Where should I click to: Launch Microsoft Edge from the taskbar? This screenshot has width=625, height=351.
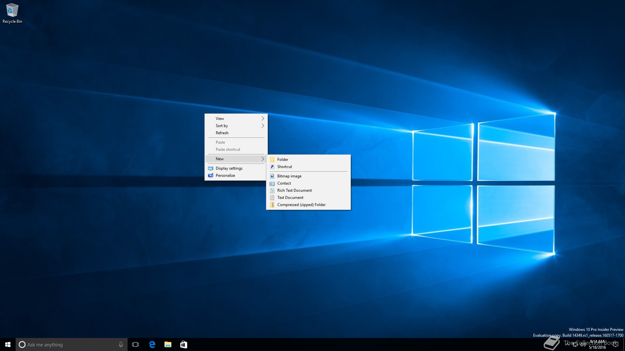point(152,344)
